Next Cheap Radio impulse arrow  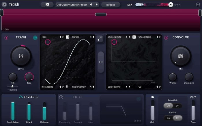(x=160, y=37)
